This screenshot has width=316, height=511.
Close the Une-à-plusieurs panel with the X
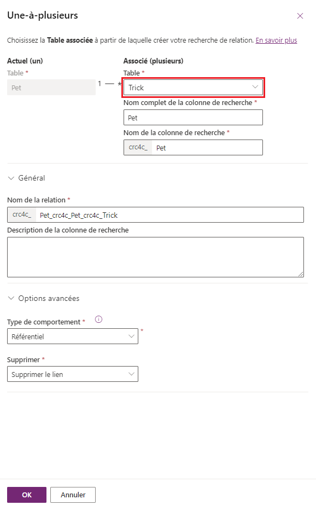[300, 16]
